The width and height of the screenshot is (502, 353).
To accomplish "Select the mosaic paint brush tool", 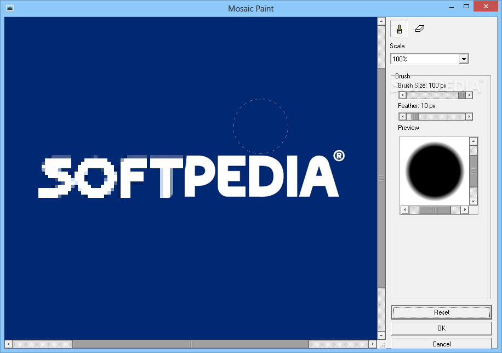I will point(399,29).
